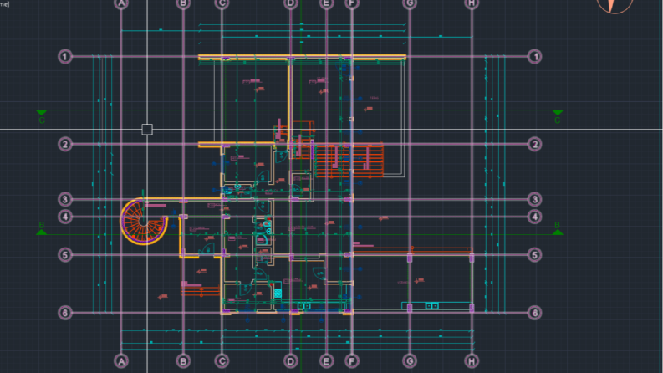
Task: Pick the left-side grid bubble numbered 4
Action: pyautogui.click(x=64, y=217)
